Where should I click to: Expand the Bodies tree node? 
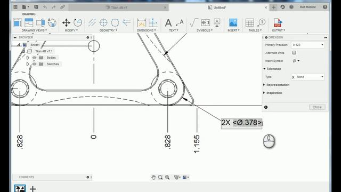(28, 58)
